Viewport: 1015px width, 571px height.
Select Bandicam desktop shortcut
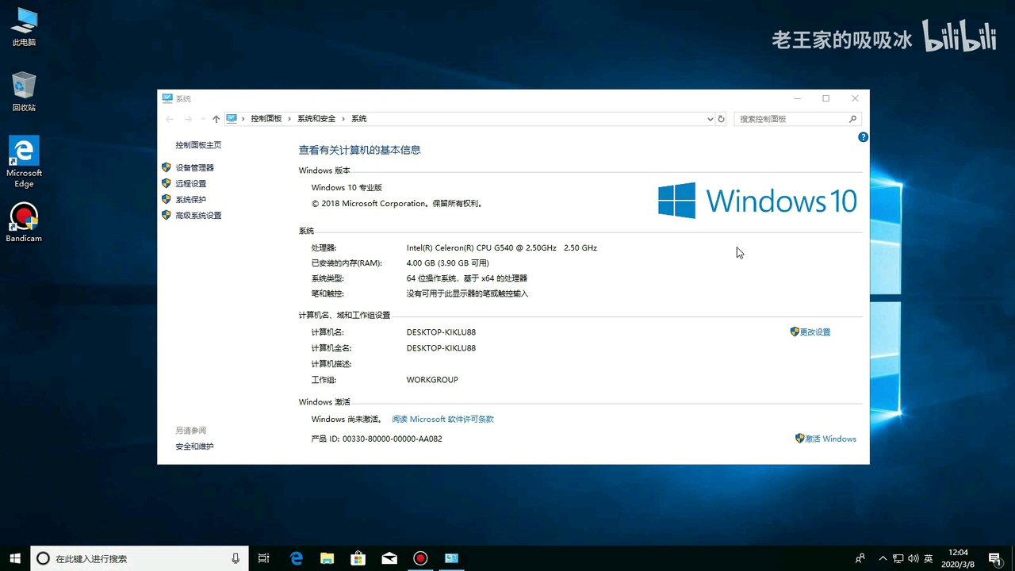point(25,223)
